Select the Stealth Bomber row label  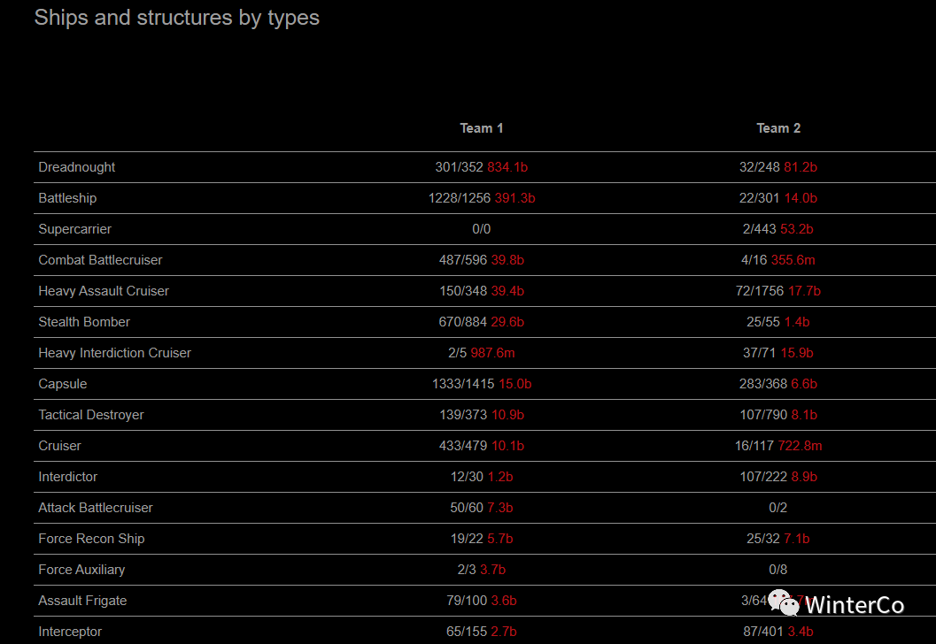pos(84,322)
